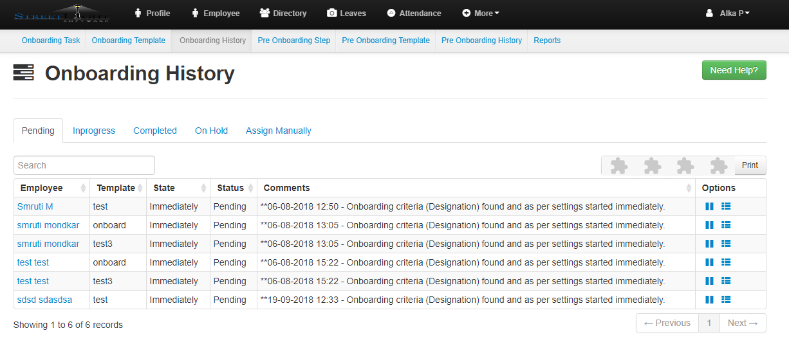Click the first puzzle-piece export icon
Viewport: 789px width, 353px height.
pyautogui.click(x=618, y=166)
